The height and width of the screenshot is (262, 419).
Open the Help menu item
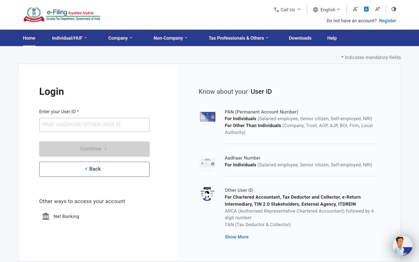point(332,38)
